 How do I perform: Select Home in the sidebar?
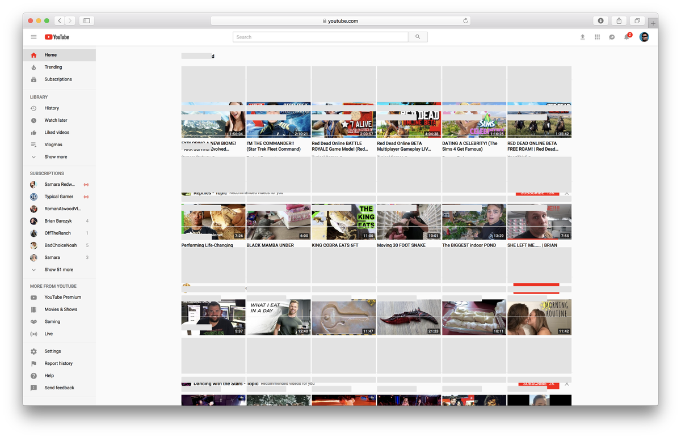pyautogui.click(x=59, y=55)
